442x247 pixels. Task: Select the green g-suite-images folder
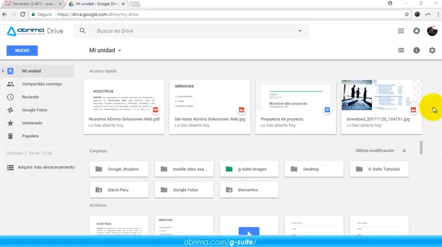pos(249,169)
